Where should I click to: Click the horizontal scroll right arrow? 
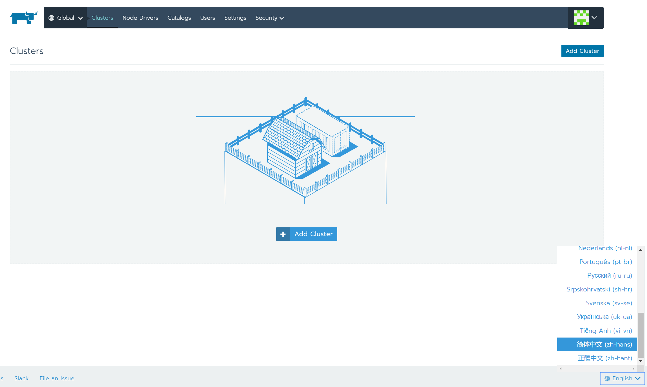click(633, 368)
